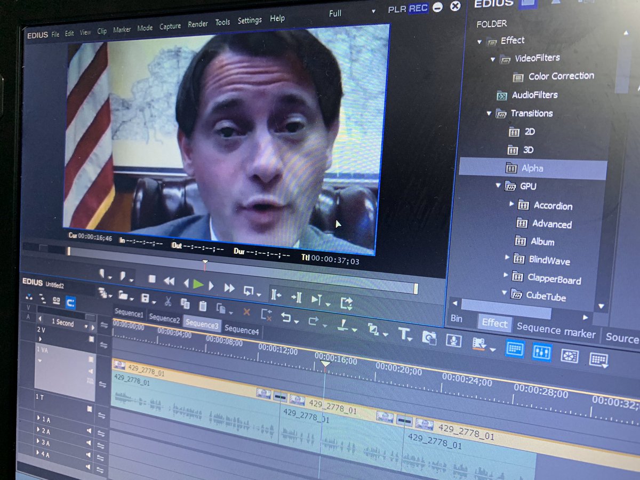
Task: Collapse the CubeTube folder
Action: click(504, 292)
